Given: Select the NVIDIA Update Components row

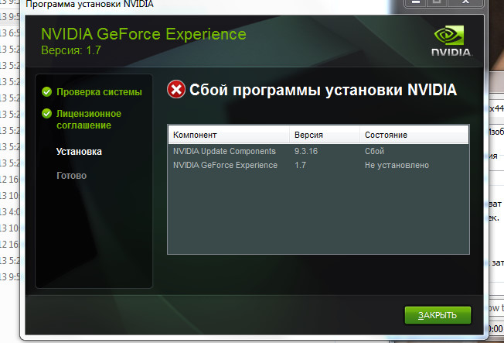Looking at the screenshot, I should [318, 151].
